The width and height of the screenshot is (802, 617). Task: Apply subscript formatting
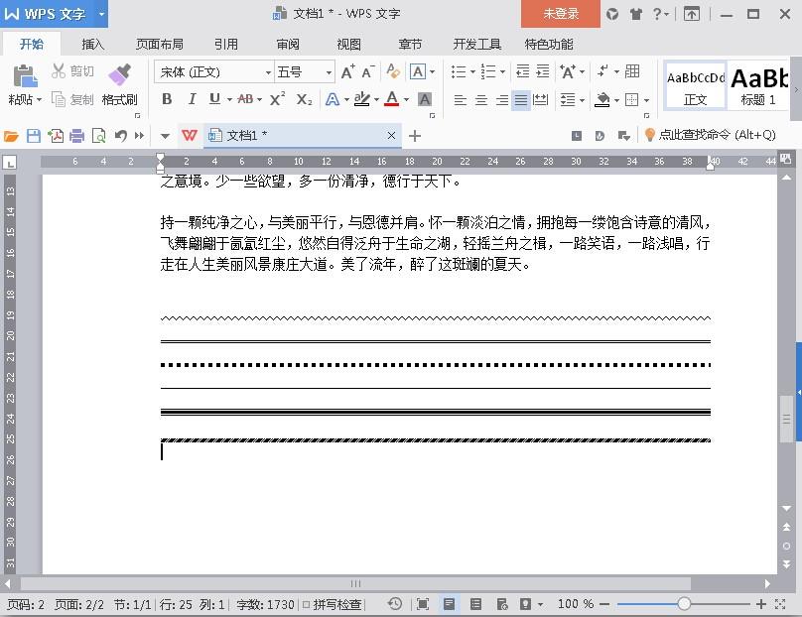[x=304, y=99]
